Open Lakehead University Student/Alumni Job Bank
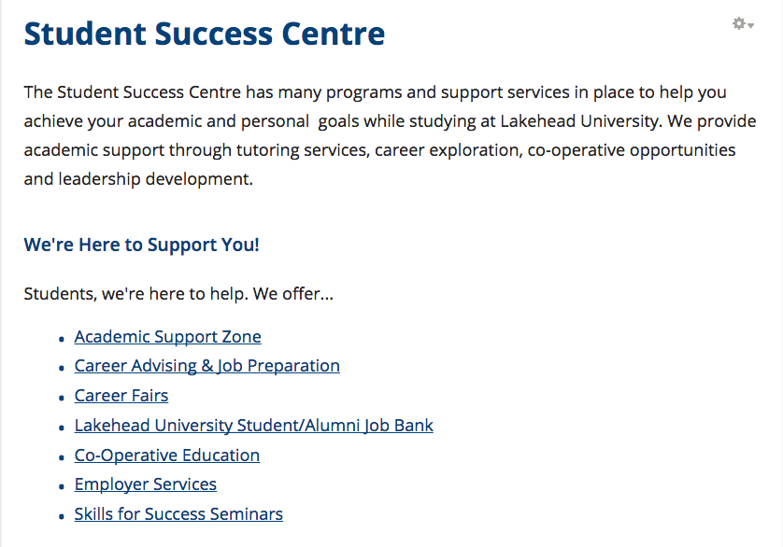783x547 pixels. [254, 426]
